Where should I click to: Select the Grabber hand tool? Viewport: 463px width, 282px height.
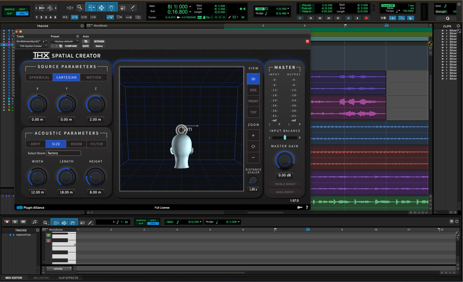pos(111,8)
